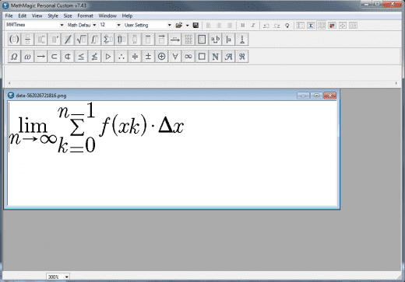This screenshot has height=282, width=405.
Task: Open the vector arrow over-box template palette
Action: pos(161,40)
